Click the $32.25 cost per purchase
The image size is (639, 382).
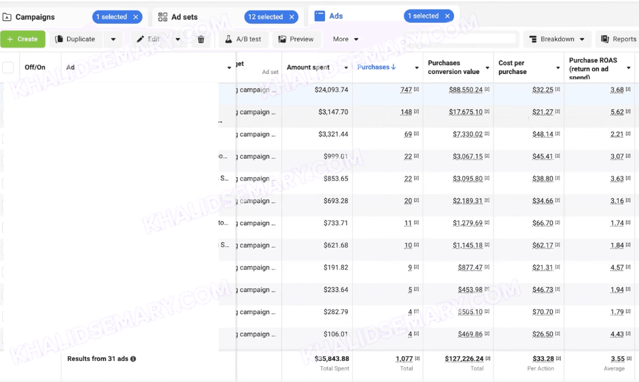(543, 90)
